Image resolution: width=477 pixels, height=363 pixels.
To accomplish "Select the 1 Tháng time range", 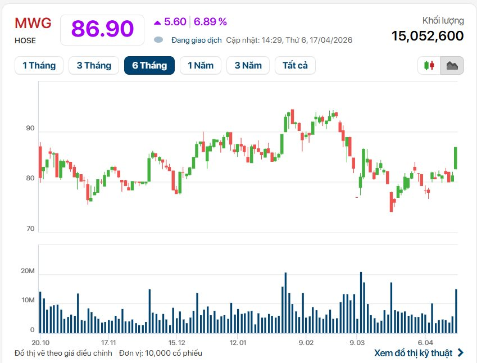I will (x=39, y=66).
